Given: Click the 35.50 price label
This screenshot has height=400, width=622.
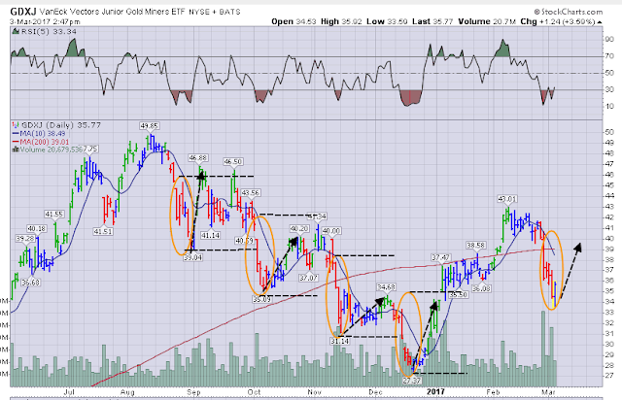Looking at the screenshot, I should click(458, 294).
